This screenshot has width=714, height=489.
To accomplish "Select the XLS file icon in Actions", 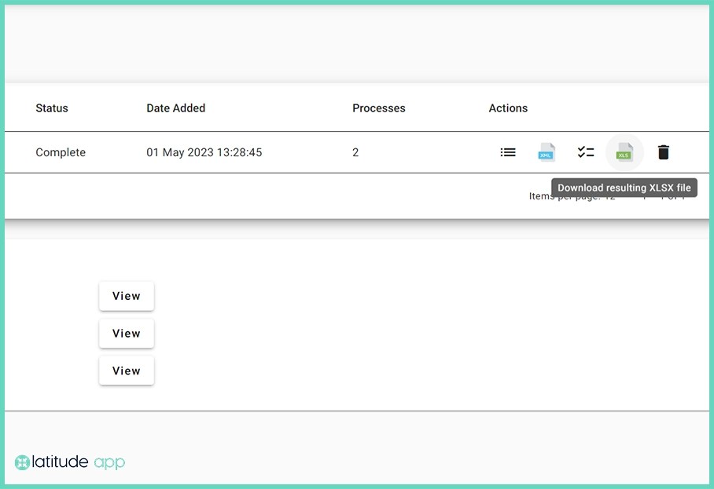I will pyautogui.click(x=624, y=152).
